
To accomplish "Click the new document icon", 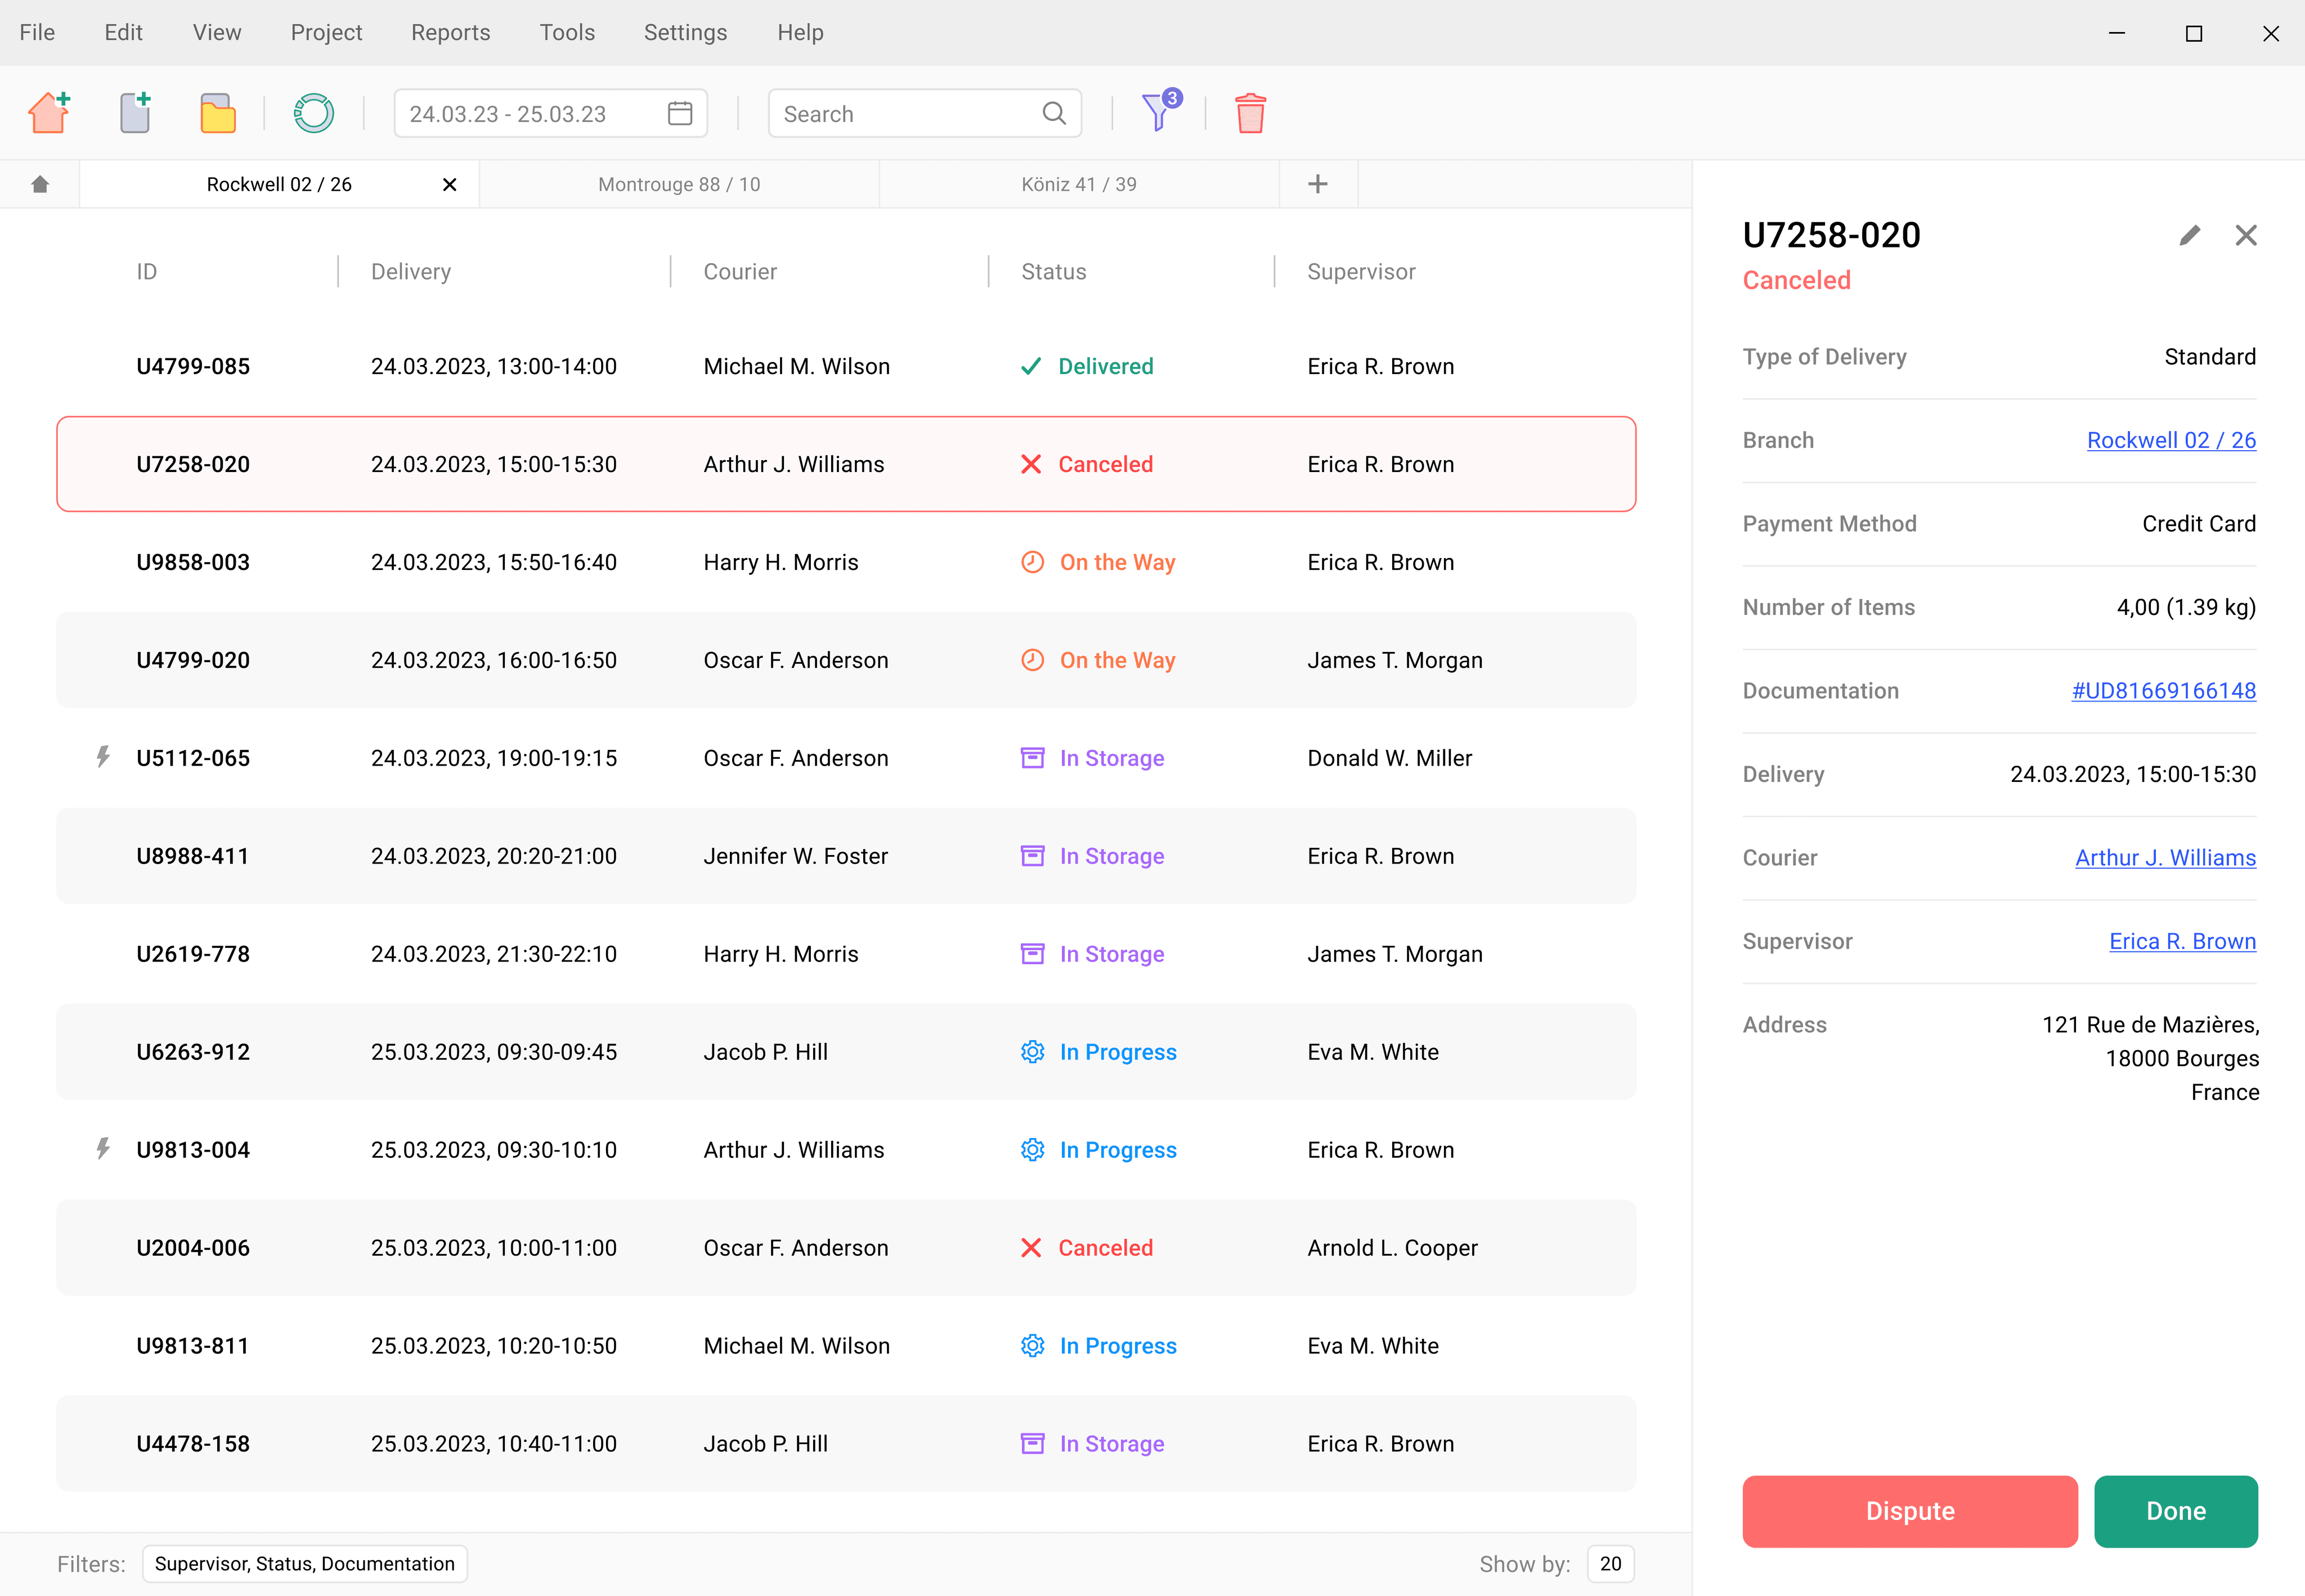I will pos(135,113).
